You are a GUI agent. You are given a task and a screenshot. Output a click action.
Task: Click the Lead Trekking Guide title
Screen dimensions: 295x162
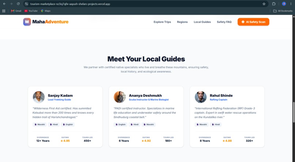pyautogui.click(x=59, y=99)
